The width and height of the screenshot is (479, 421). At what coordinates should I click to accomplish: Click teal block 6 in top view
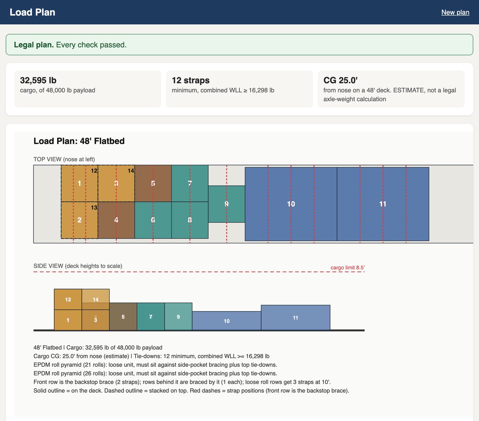[153, 220]
